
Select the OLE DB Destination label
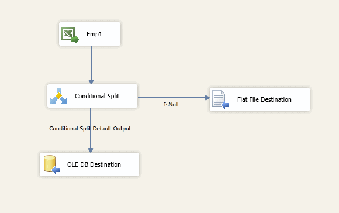coord(94,164)
